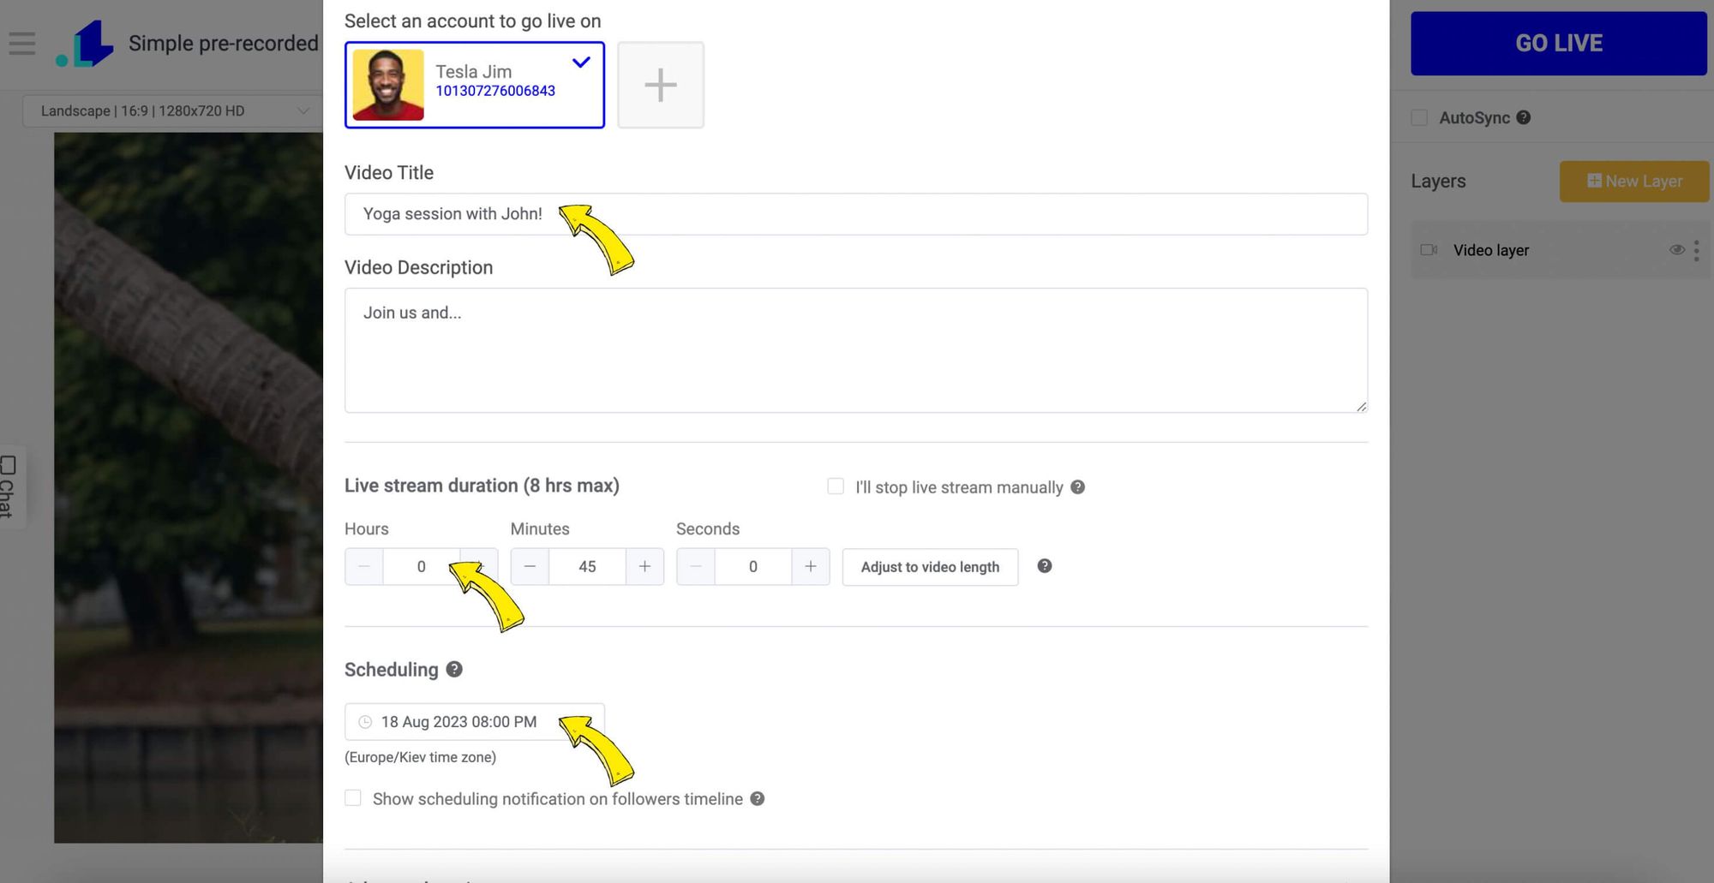Click the GO LIVE button
The height and width of the screenshot is (883, 1714).
click(x=1558, y=43)
